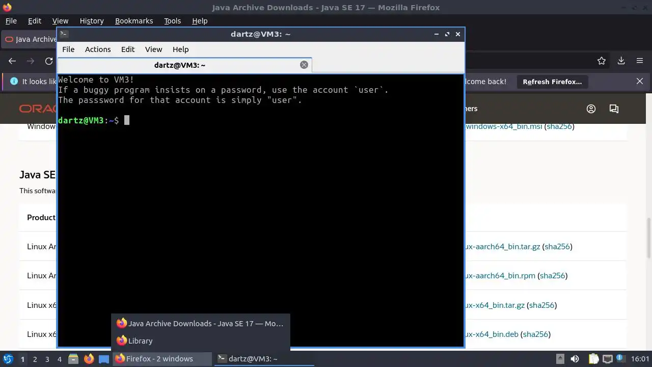Open windows-x64_bin.msi sha256 link
Viewport: 652px width, 367px height.
(x=559, y=126)
